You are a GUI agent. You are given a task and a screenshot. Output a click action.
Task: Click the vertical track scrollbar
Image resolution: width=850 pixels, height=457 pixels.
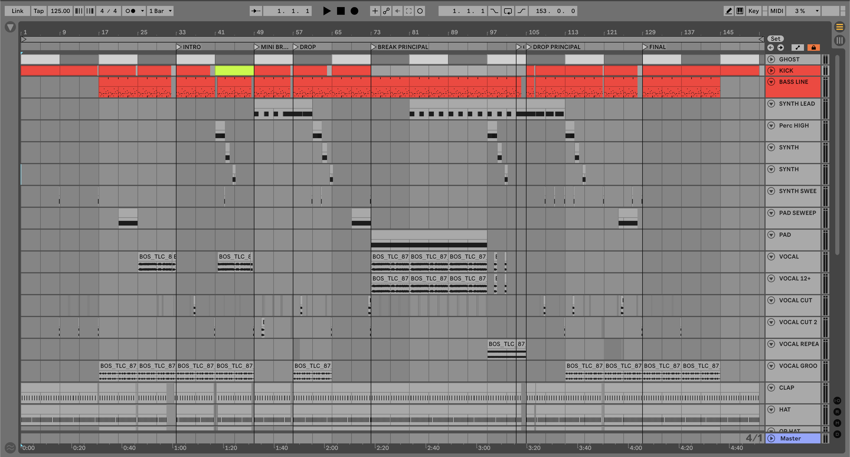837,155
